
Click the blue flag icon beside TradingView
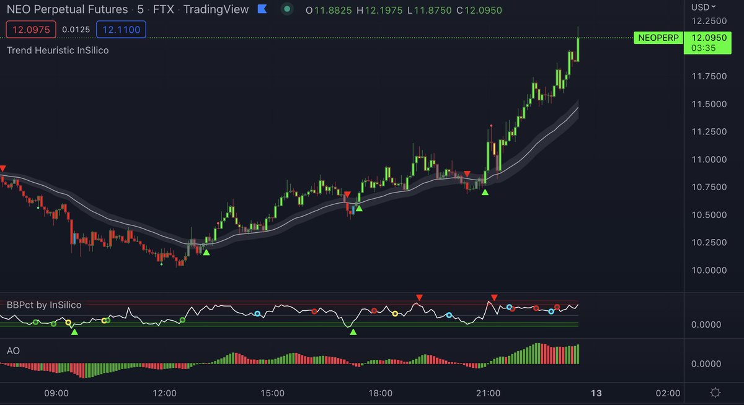262,9
